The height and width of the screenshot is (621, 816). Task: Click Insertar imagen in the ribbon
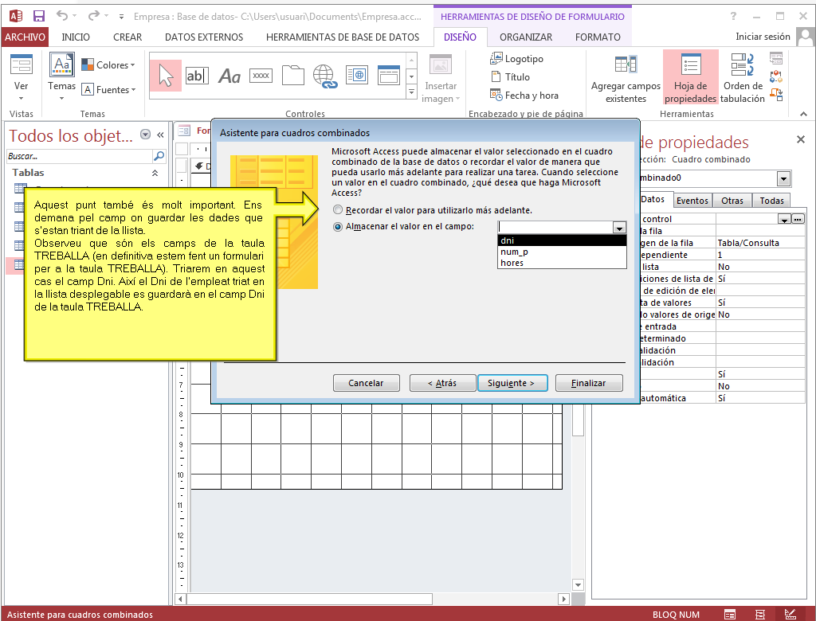pos(440,79)
